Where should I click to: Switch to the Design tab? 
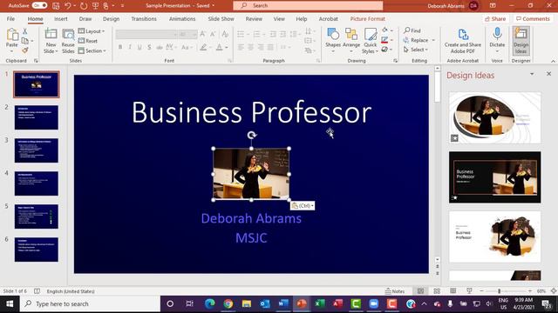point(111,19)
